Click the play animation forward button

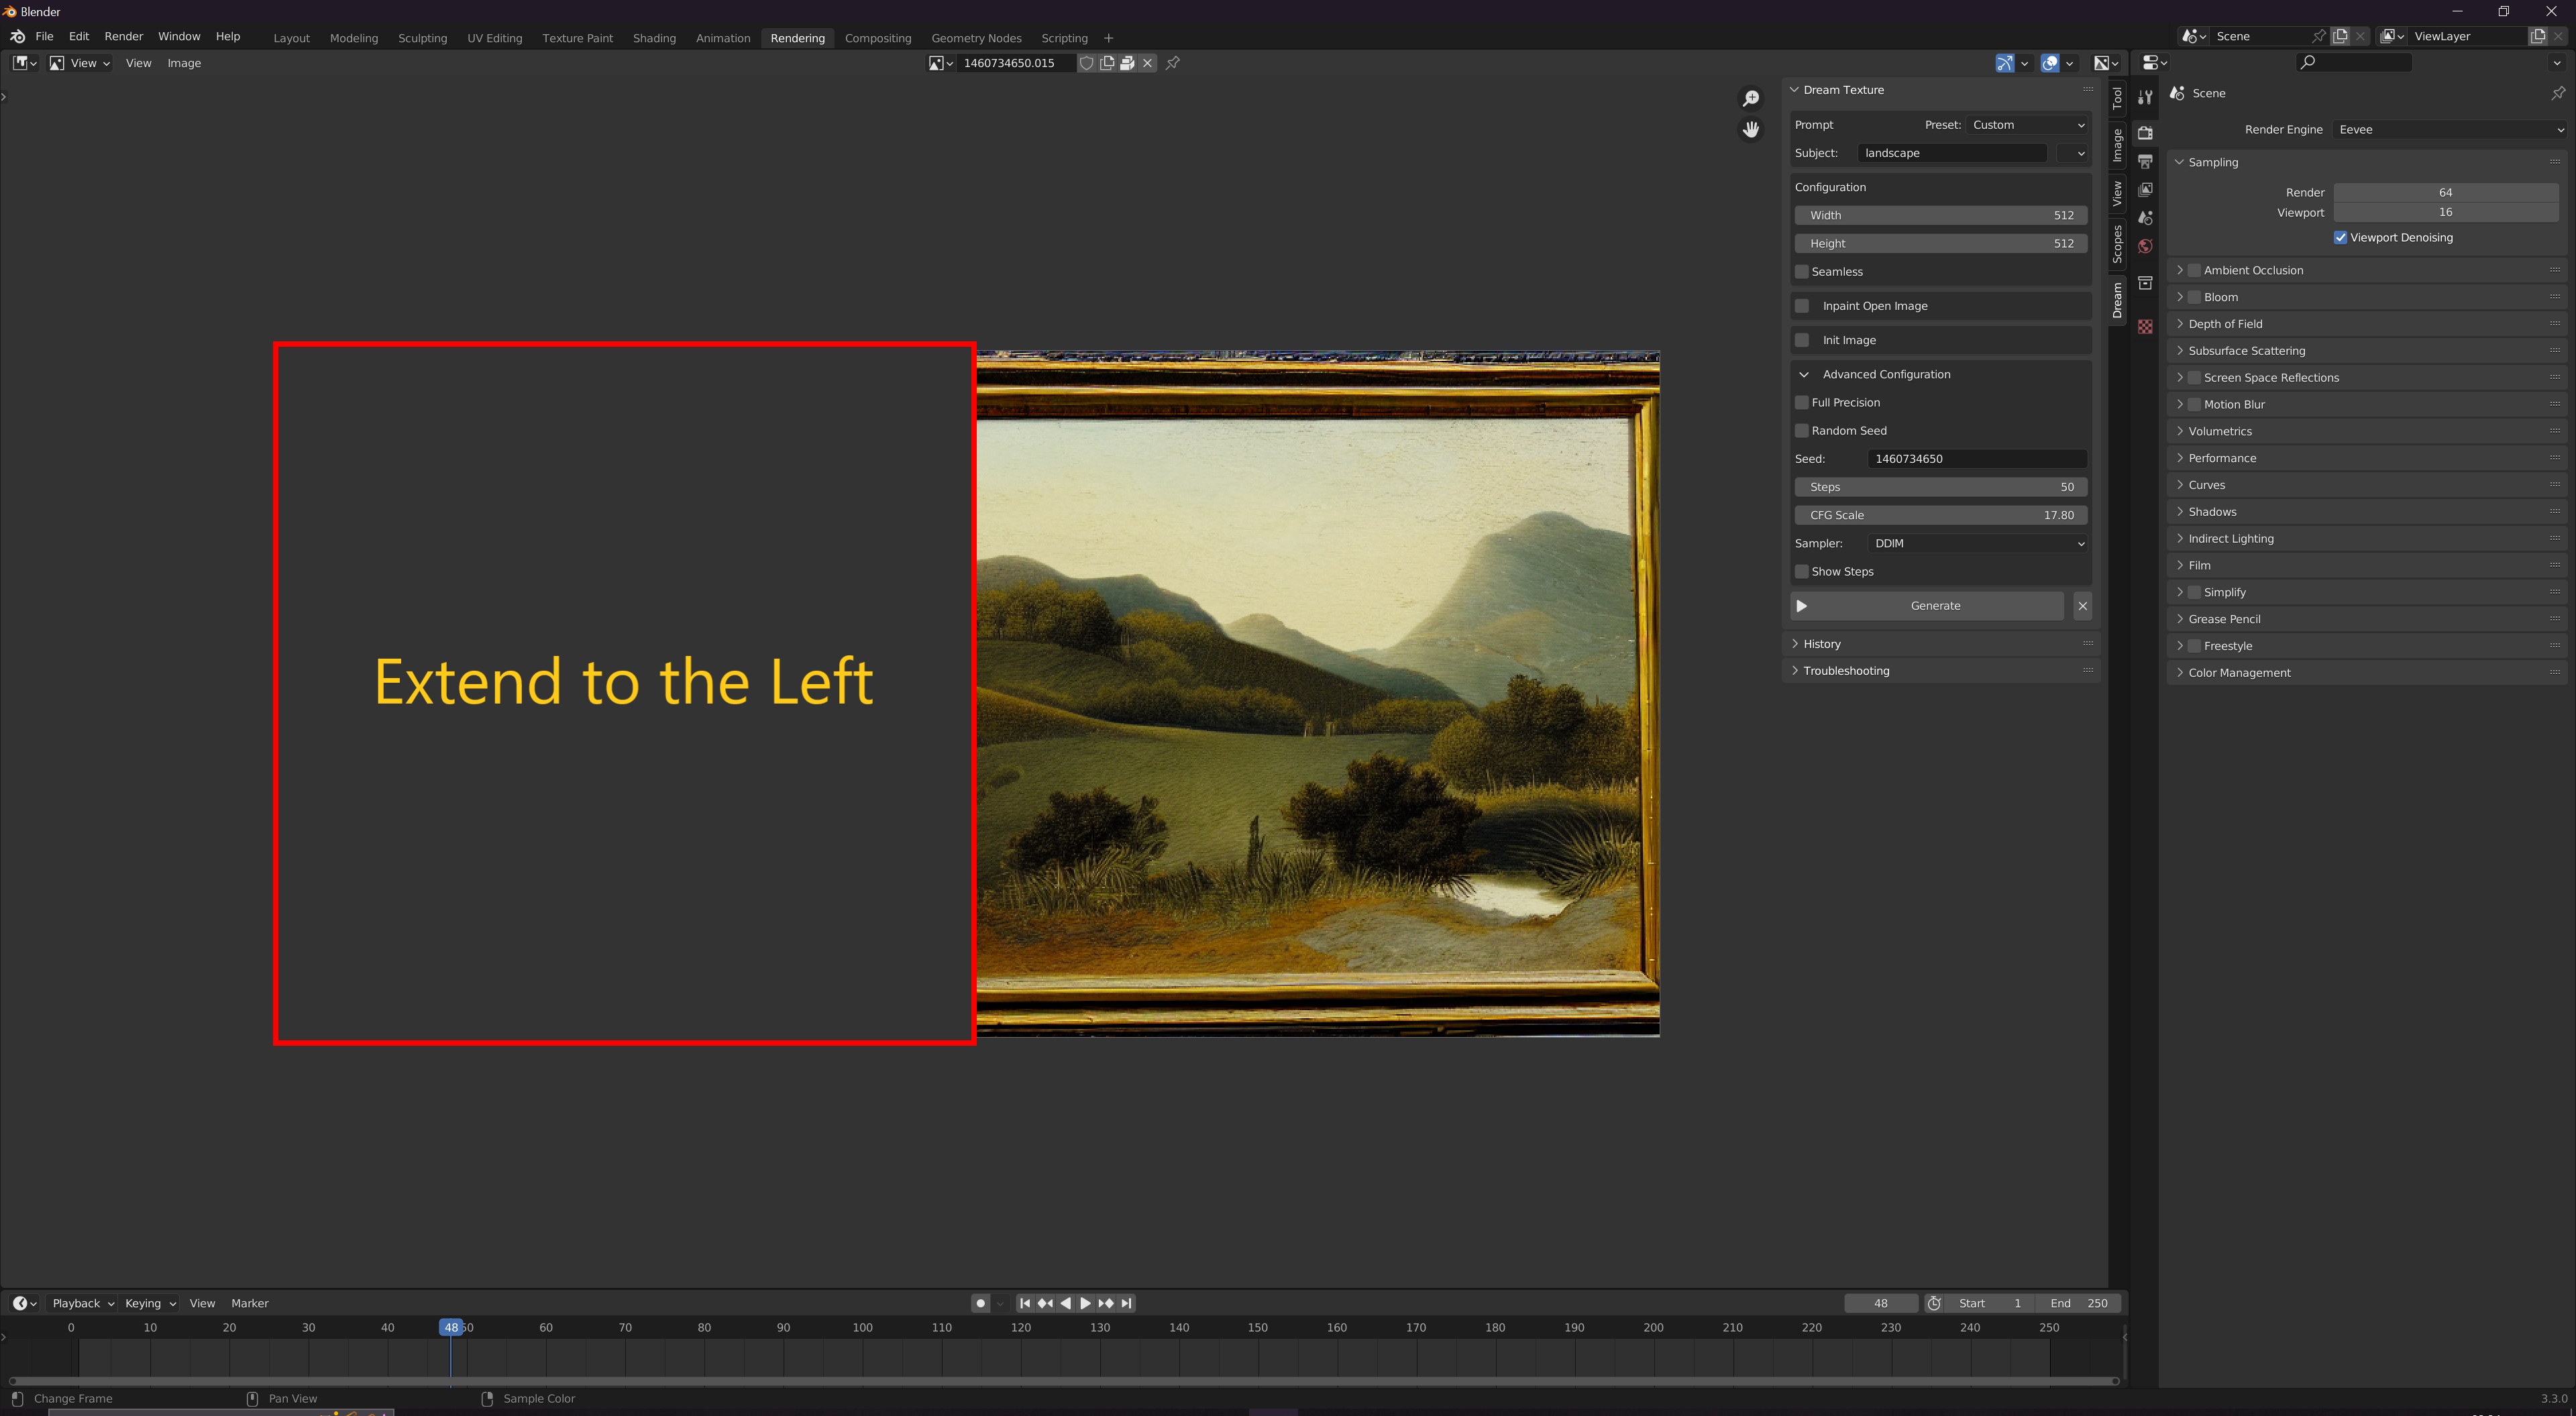pos(1085,1304)
